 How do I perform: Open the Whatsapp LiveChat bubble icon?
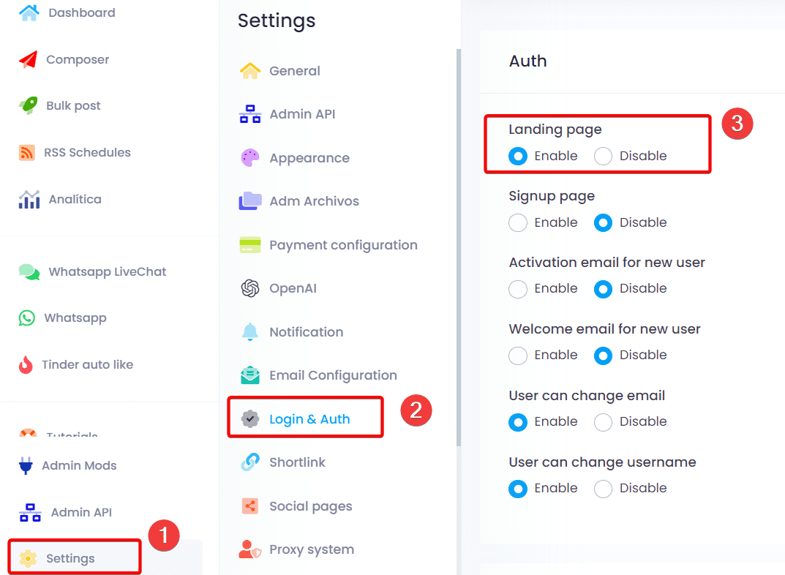[29, 271]
